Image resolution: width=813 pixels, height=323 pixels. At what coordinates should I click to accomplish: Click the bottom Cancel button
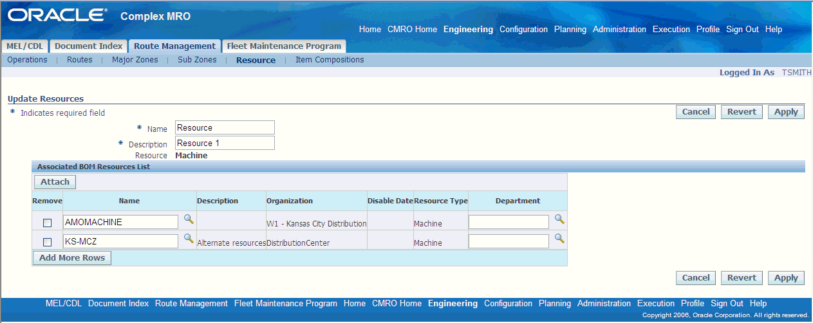click(x=696, y=278)
